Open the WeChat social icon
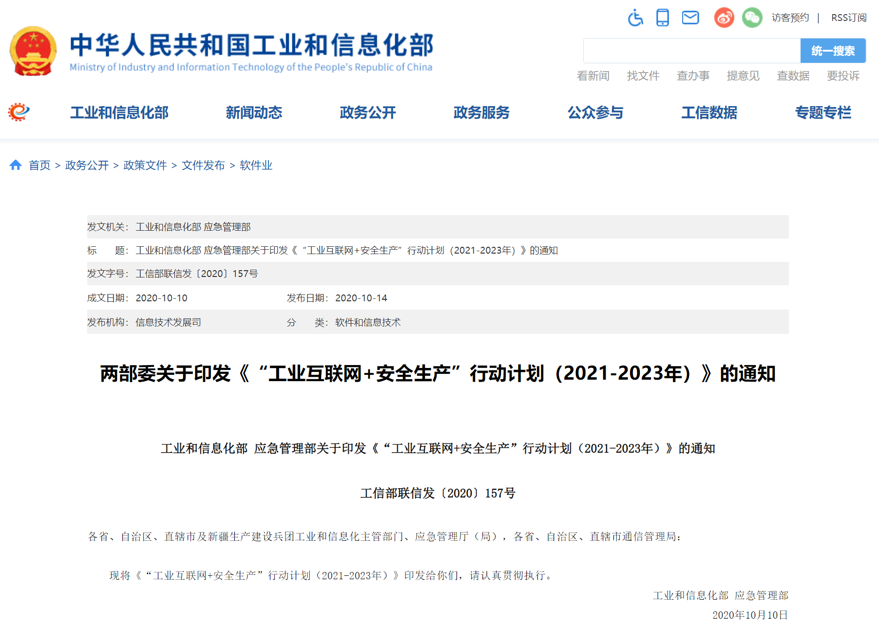 point(752,18)
